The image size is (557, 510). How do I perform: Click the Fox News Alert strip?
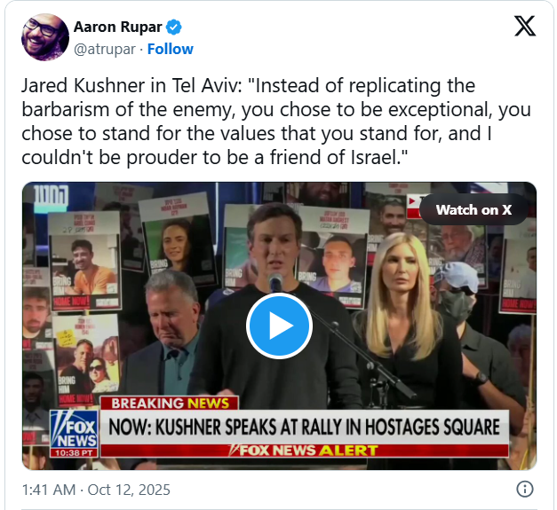(304, 451)
